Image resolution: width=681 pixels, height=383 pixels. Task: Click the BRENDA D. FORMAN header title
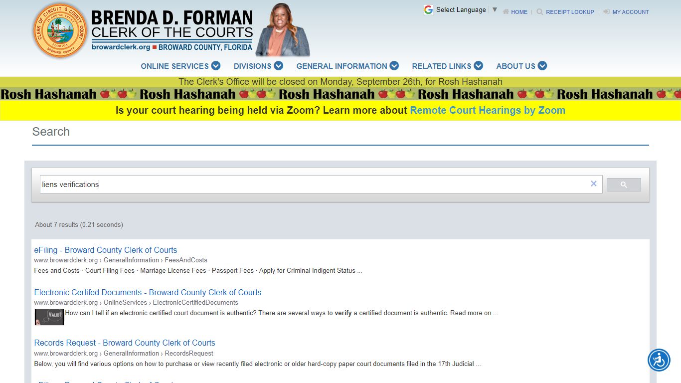point(172,17)
